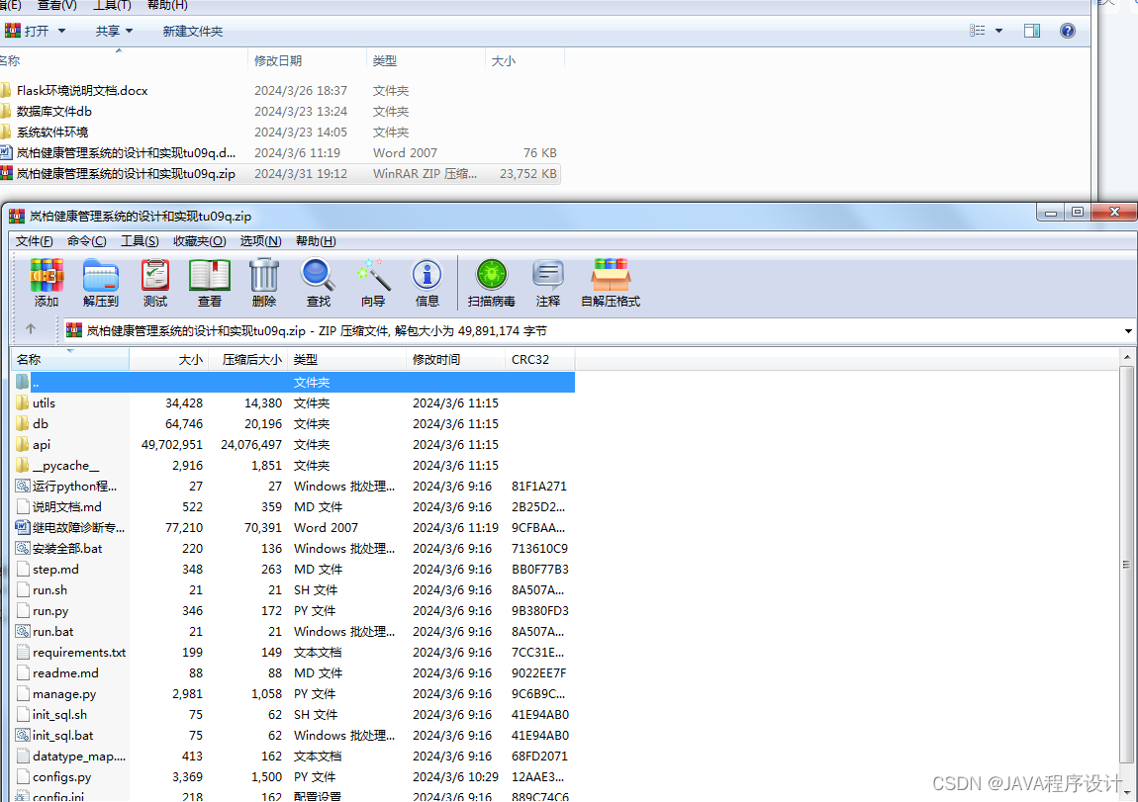
Task: Open the 帮助(H) menu in WinRAR
Action: 316,240
